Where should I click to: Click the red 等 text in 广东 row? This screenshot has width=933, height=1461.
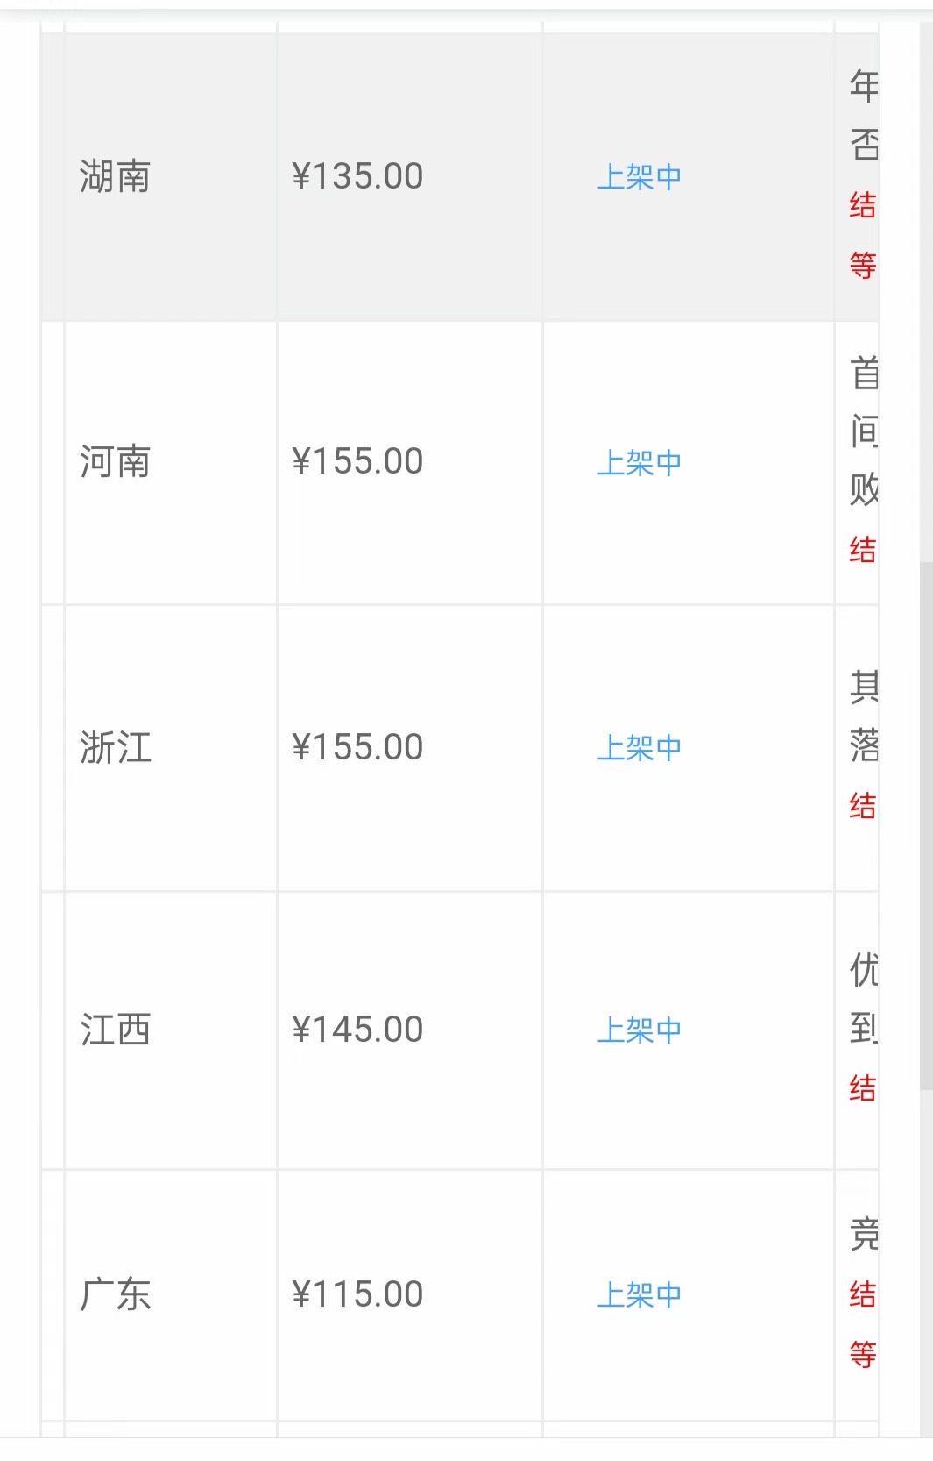click(863, 1354)
